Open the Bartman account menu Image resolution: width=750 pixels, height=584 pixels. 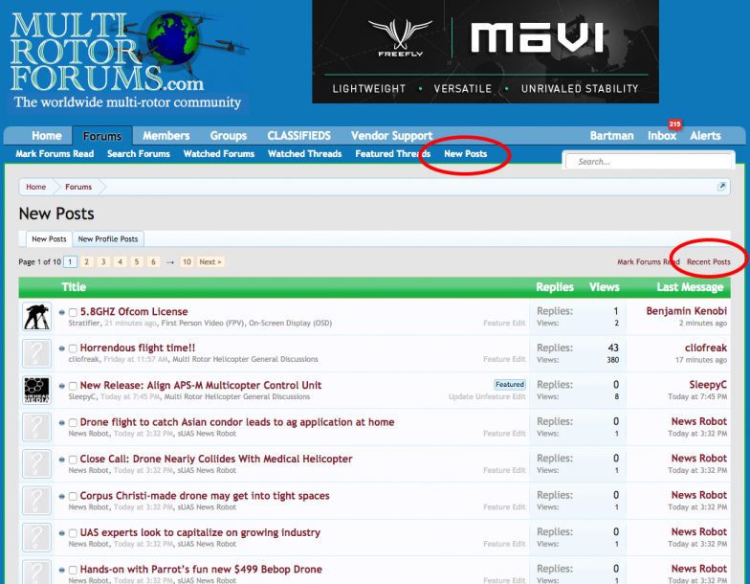click(611, 136)
